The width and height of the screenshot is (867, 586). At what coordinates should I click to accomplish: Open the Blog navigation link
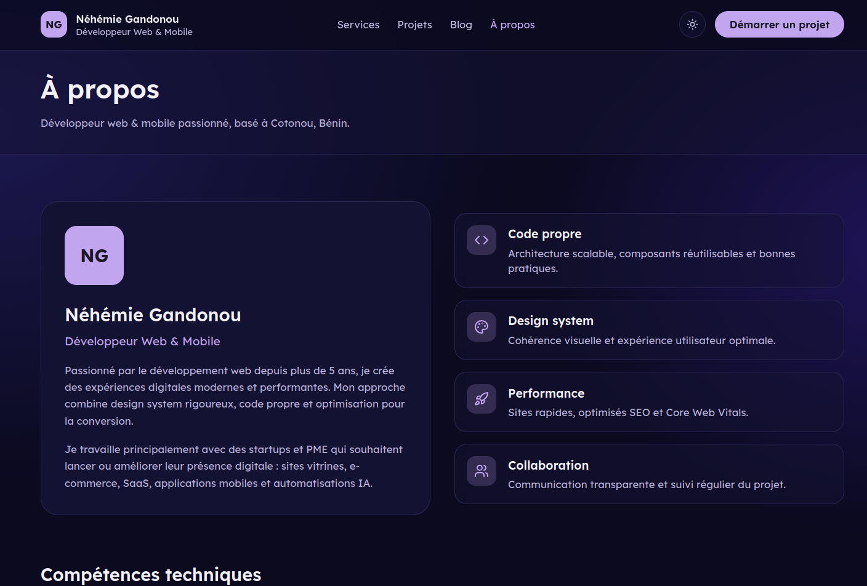[x=461, y=25]
